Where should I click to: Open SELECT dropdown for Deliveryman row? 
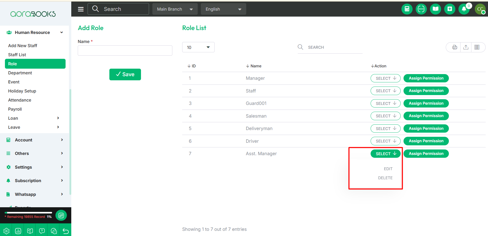tap(386, 128)
